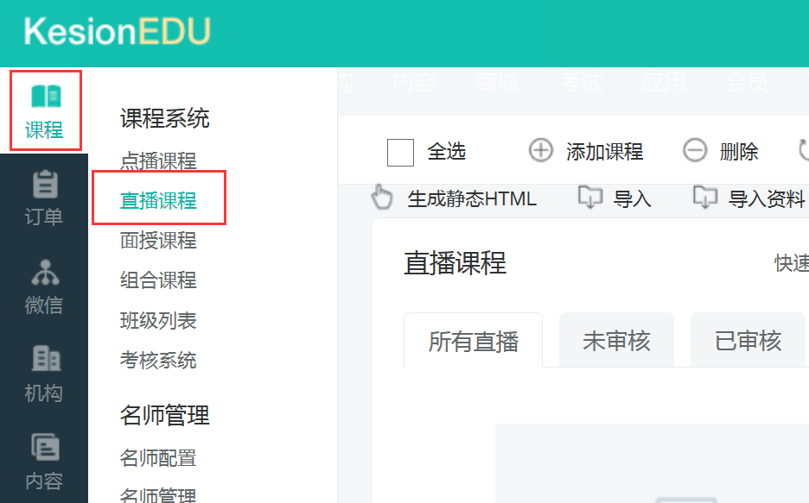Click the 导入资料 import icon
809x503 pixels.
coord(705,198)
